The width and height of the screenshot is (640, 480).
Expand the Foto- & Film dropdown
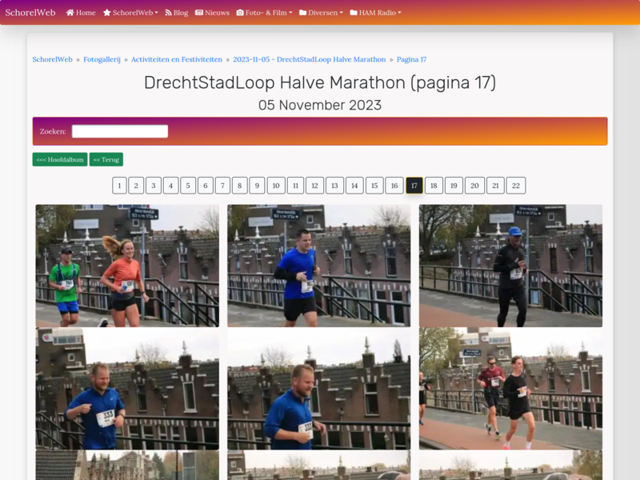[x=265, y=13]
